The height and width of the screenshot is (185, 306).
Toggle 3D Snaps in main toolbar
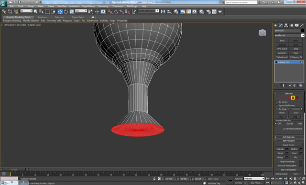click(110, 11)
